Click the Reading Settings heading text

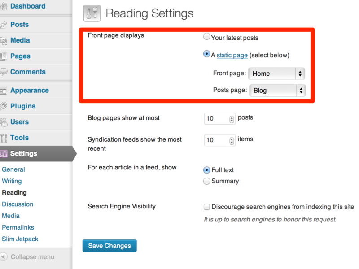149,13
